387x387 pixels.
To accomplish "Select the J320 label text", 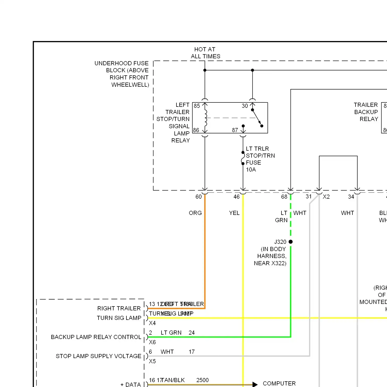I will point(280,242).
